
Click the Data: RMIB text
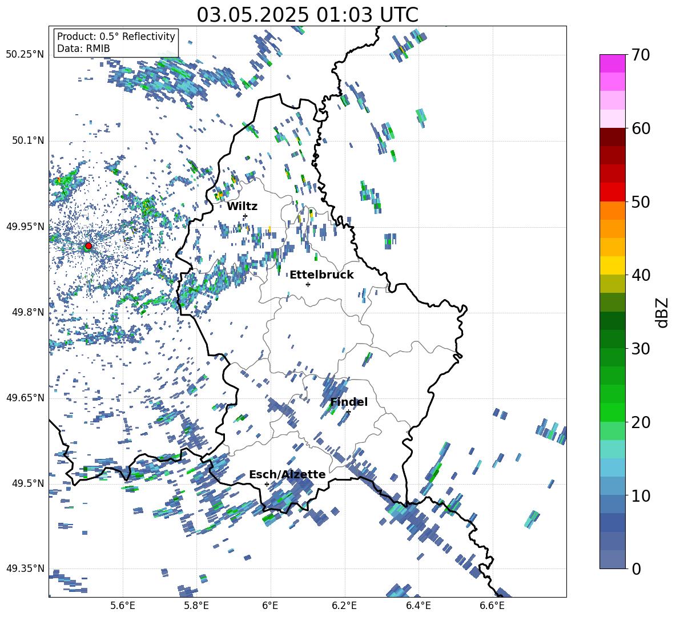point(83,49)
